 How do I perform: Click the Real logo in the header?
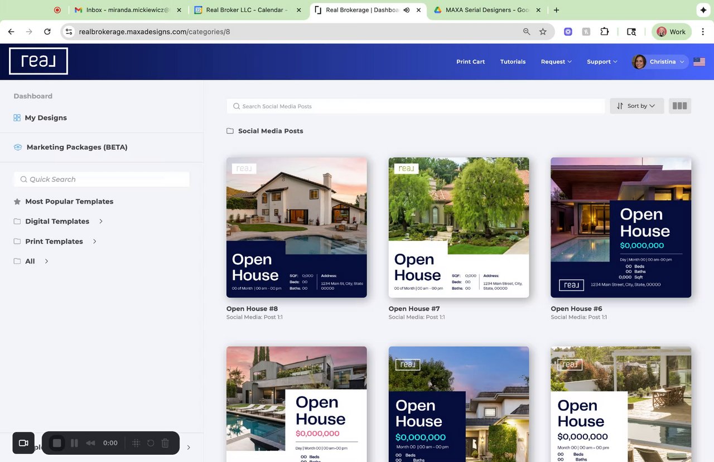tap(38, 61)
